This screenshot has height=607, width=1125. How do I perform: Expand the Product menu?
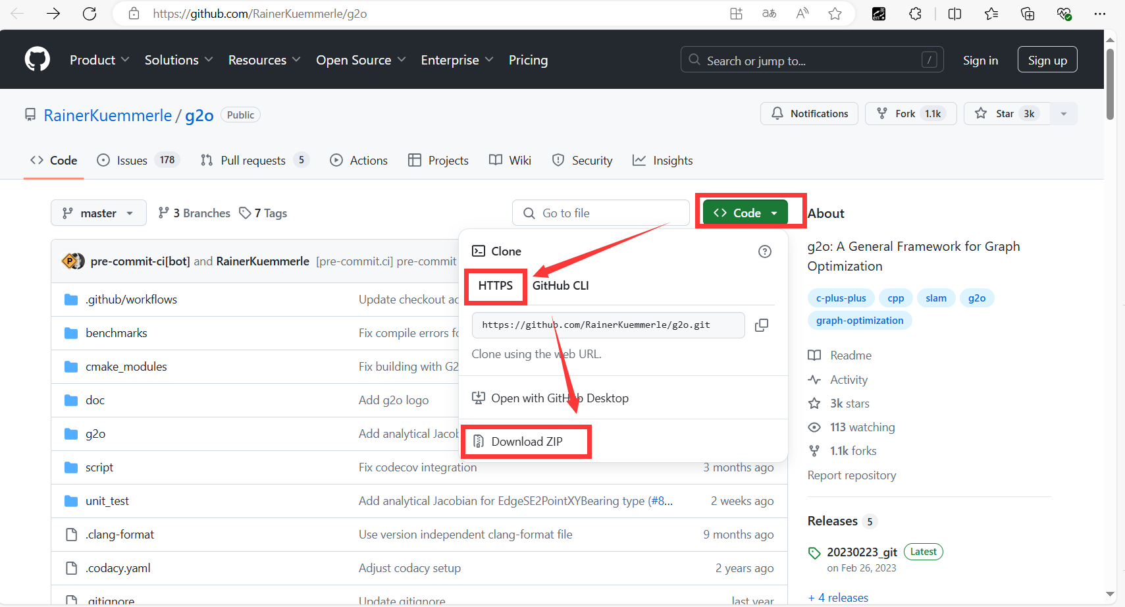[99, 60]
